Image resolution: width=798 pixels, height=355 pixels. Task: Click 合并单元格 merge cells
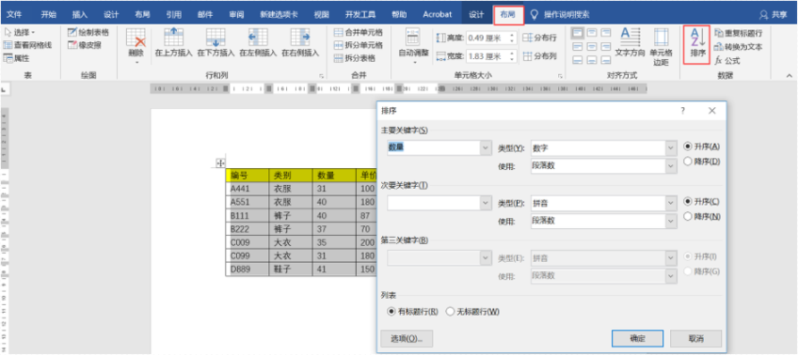359,32
